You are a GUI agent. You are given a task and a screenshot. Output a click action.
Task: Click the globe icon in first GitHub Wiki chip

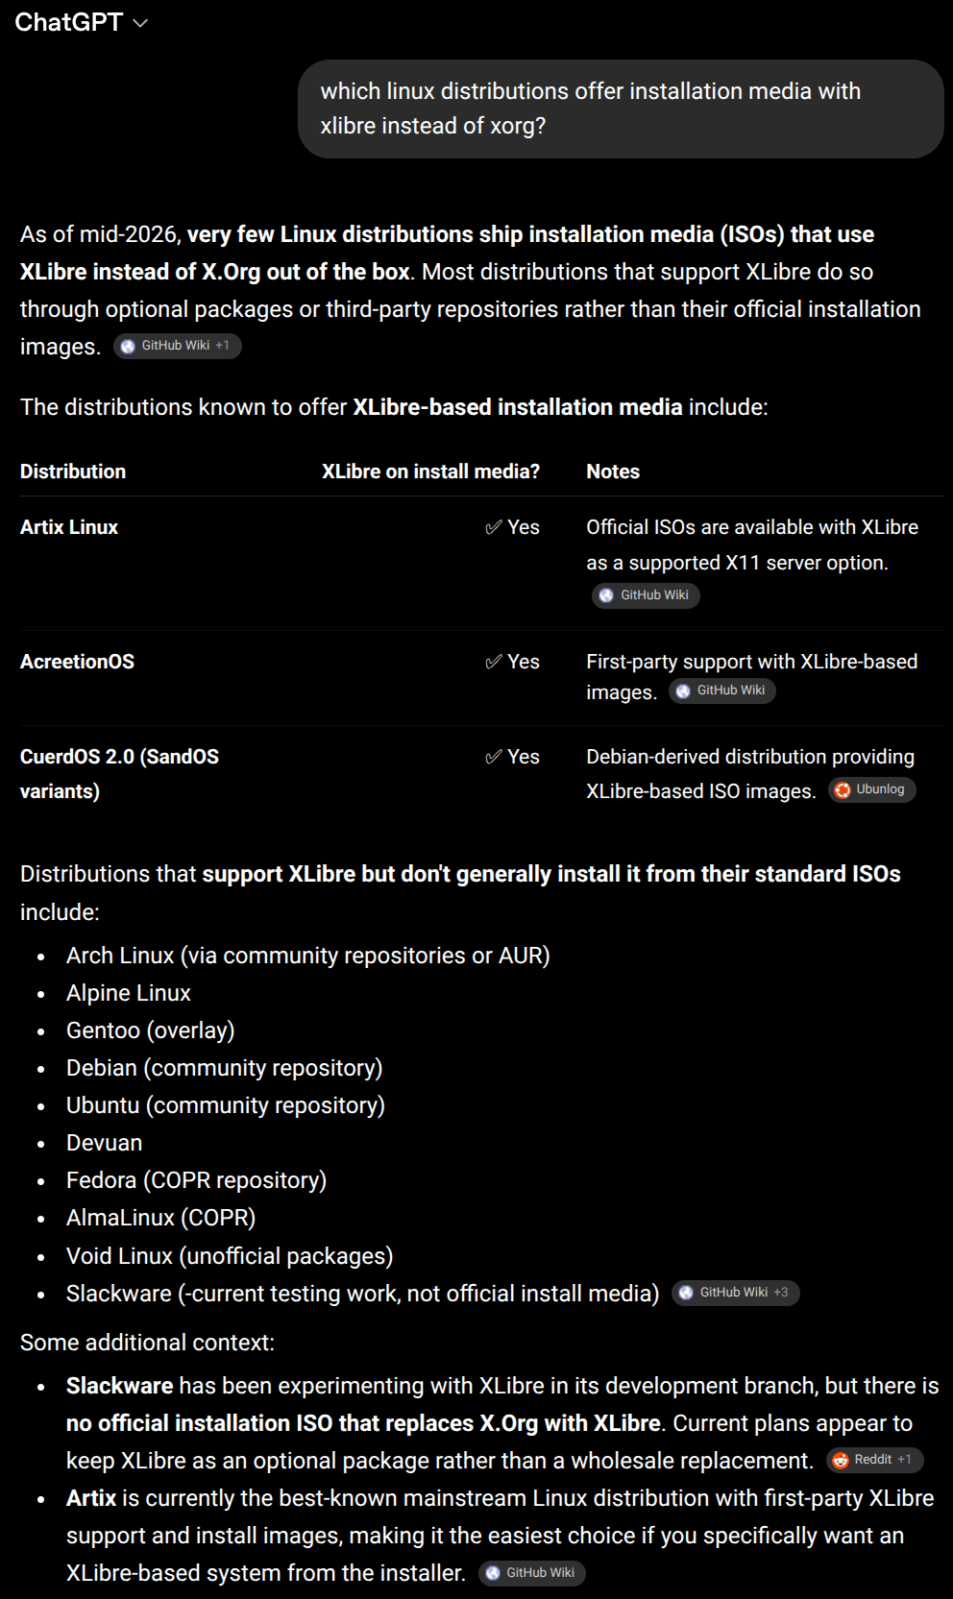pyautogui.click(x=128, y=347)
